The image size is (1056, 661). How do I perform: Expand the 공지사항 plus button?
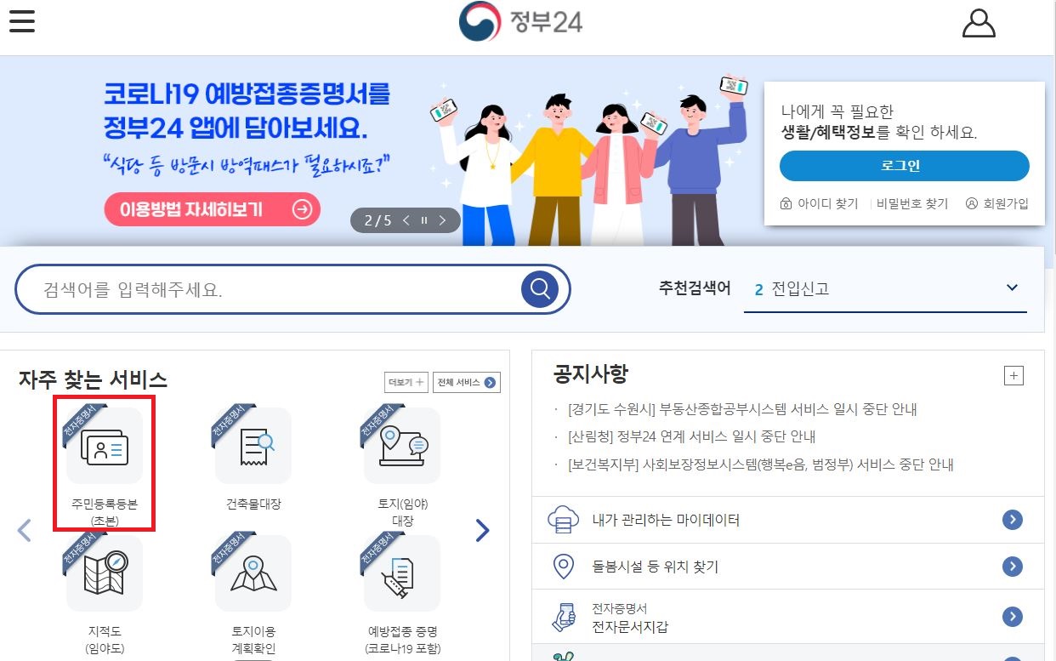(1013, 376)
